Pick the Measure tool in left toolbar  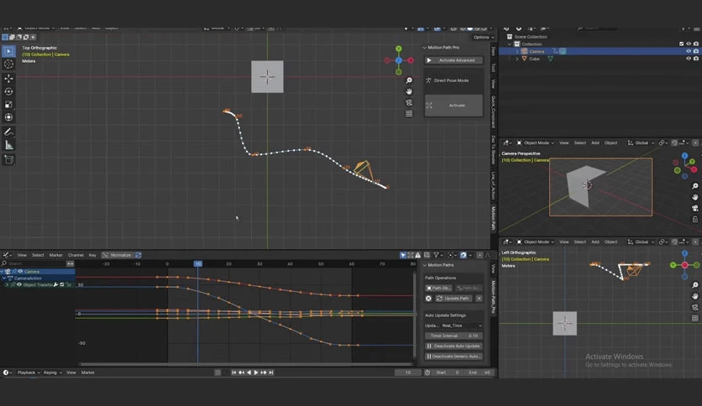pos(8,145)
